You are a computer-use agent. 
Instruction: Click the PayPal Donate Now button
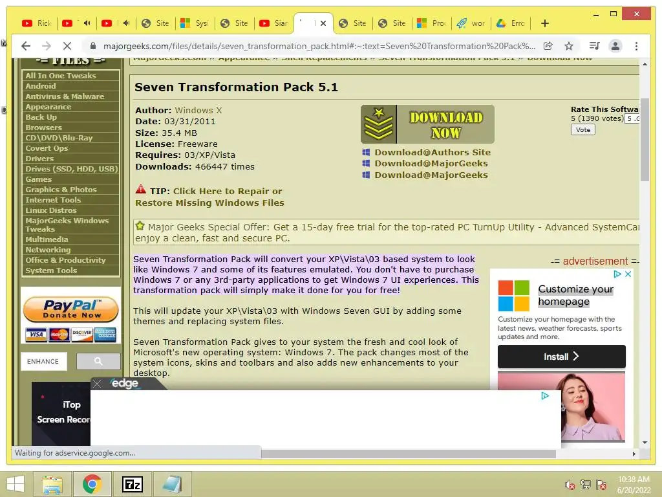tap(71, 309)
